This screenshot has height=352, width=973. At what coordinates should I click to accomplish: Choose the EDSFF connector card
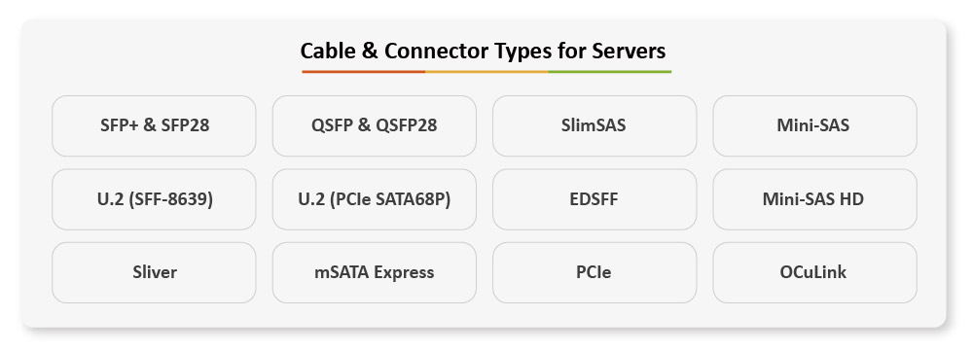pyautogui.click(x=595, y=199)
